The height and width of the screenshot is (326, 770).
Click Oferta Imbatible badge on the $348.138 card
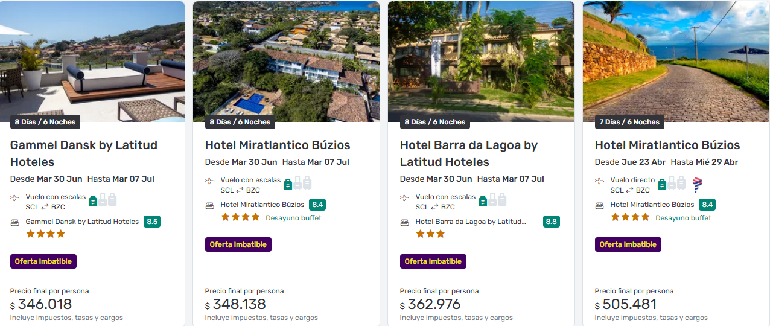(x=238, y=245)
